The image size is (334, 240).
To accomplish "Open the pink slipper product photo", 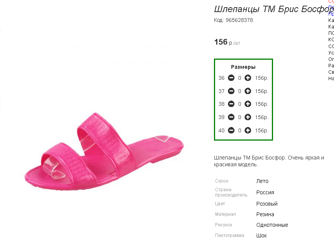I will (104, 151).
